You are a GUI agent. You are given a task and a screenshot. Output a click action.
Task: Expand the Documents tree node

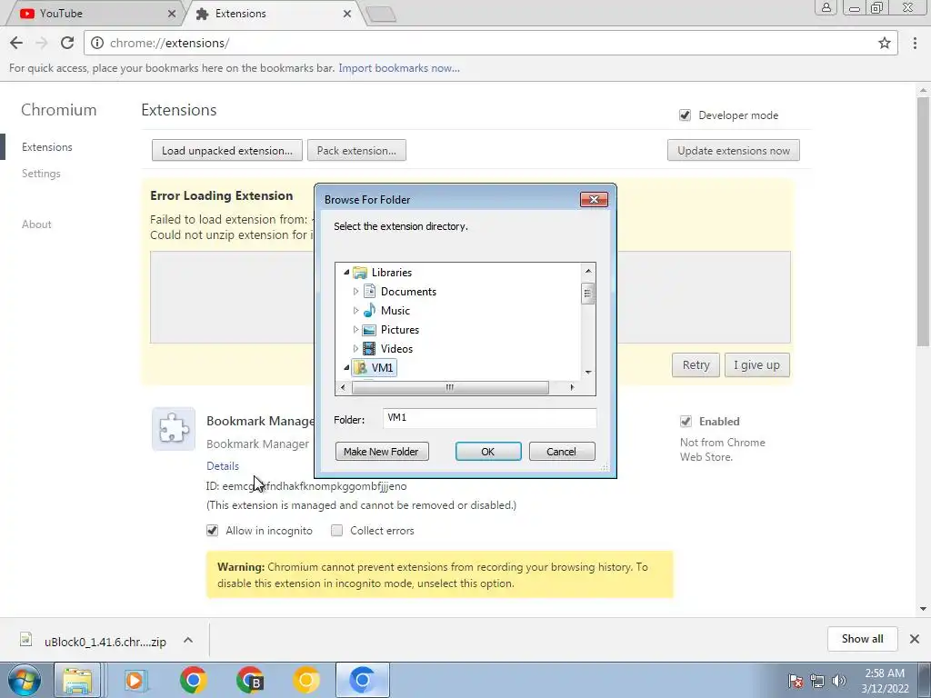[355, 292]
